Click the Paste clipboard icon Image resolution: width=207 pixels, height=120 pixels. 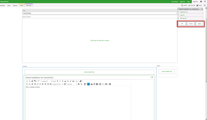[32, 81]
